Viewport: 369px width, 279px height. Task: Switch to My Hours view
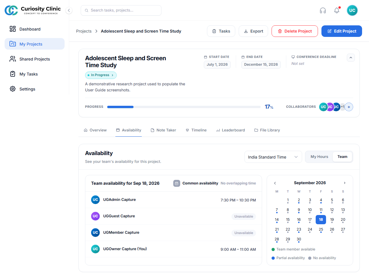click(319, 157)
